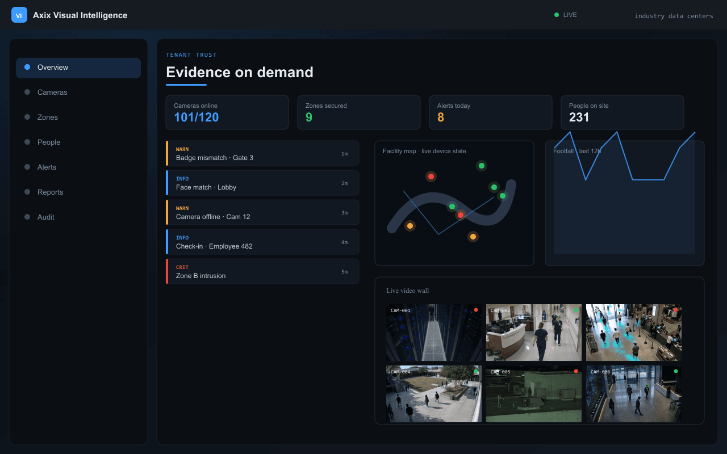Select the topmost green device dot on the facility map
727x454 pixels.
click(x=482, y=166)
